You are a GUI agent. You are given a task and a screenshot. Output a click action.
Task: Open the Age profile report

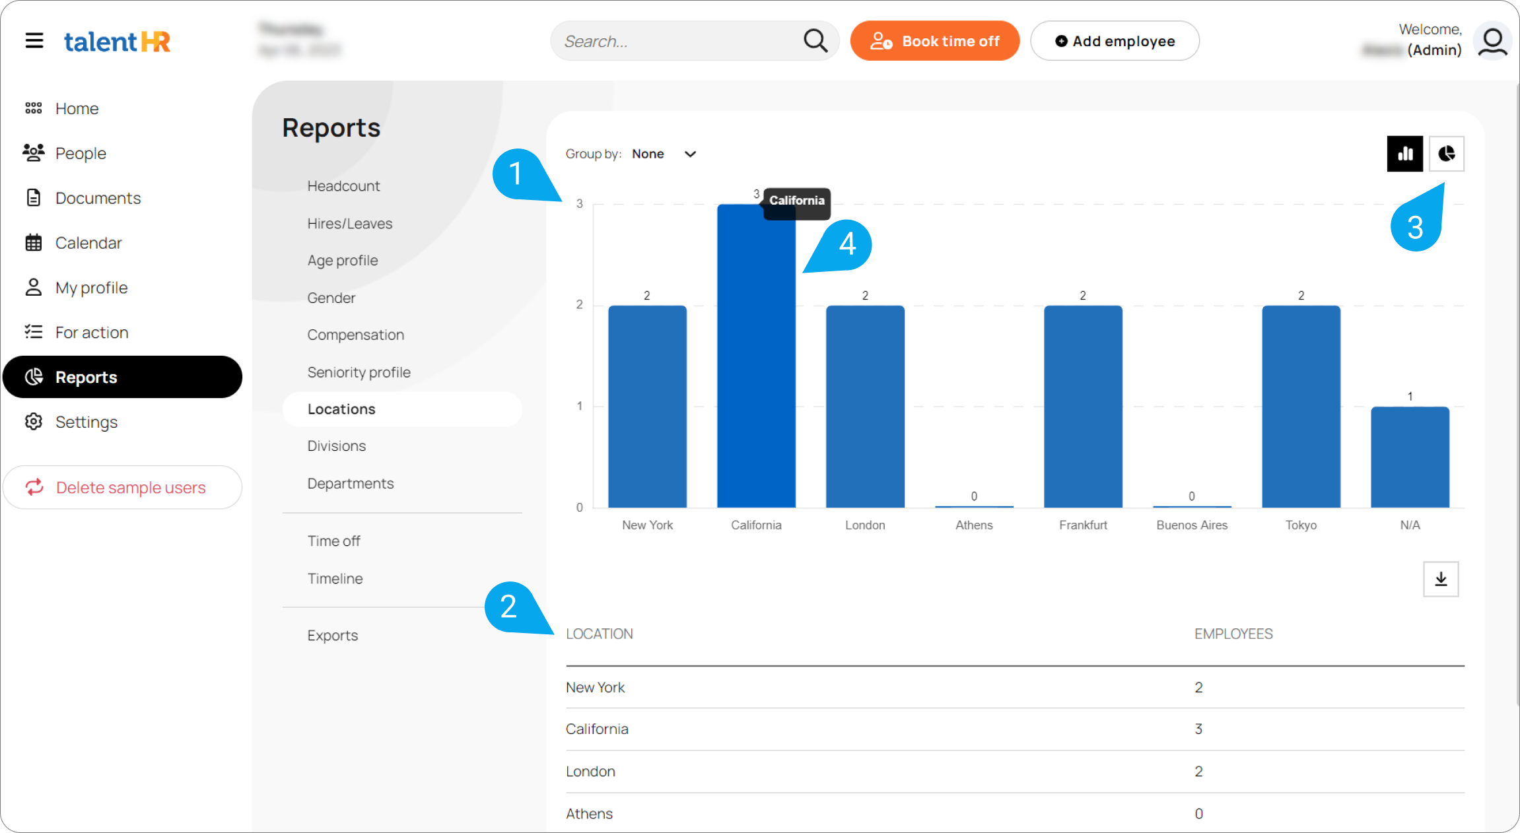pos(343,261)
